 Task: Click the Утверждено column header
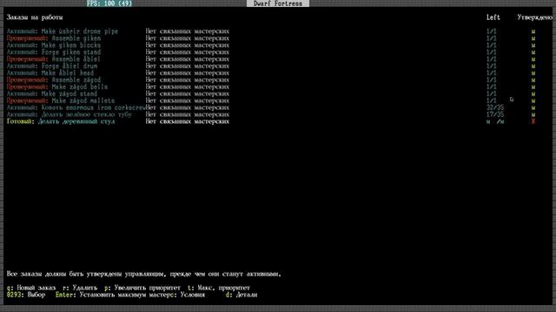(x=535, y=17)
